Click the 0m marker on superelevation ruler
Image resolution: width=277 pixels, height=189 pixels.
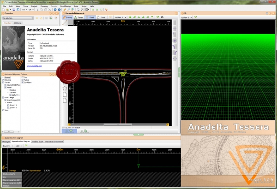(138, 149)
